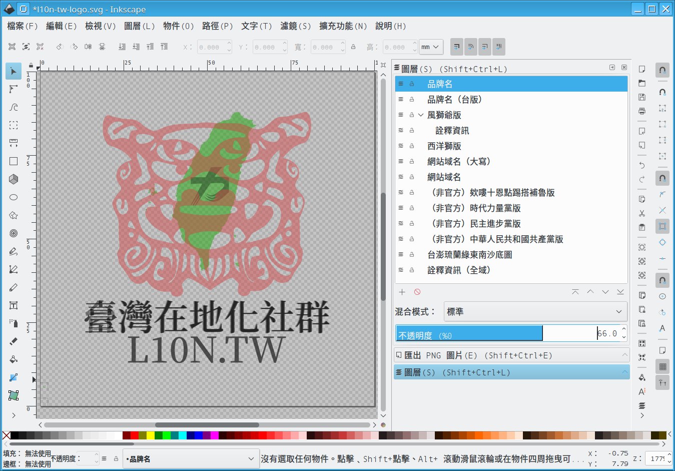This screenshot has height=471, width=675.
Task: Raise the layer to the top
Action: pyautogui.click(x=575, y=292)
